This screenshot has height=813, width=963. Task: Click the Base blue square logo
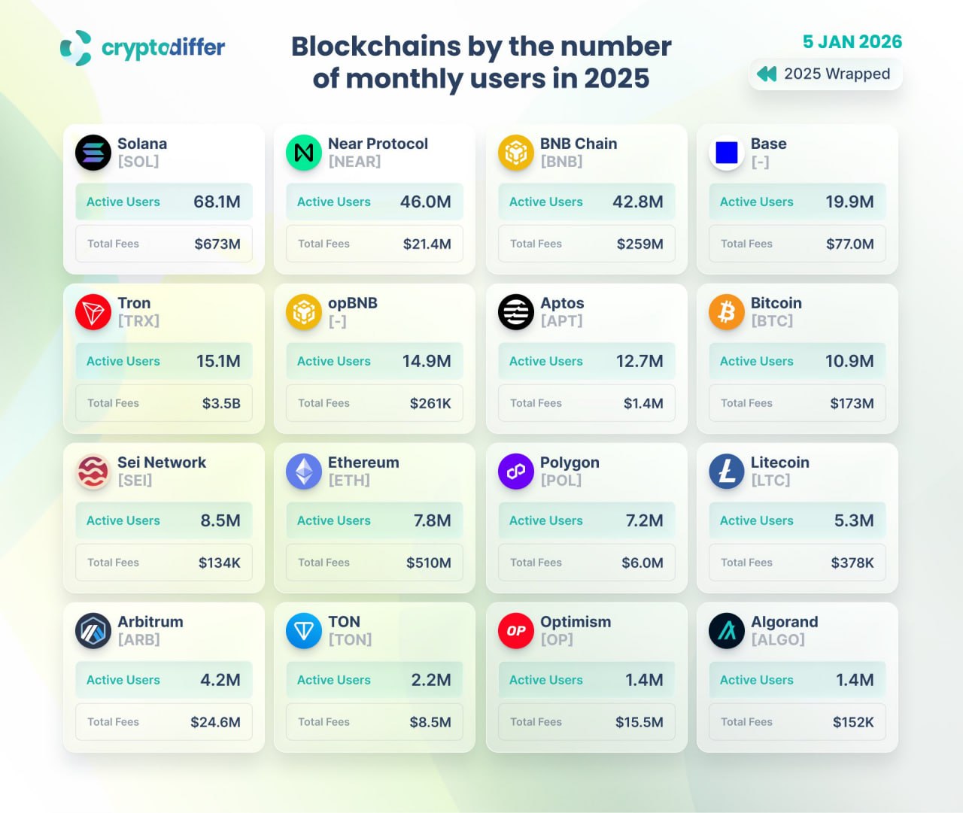pyautogui.click(x=727, y=153)
